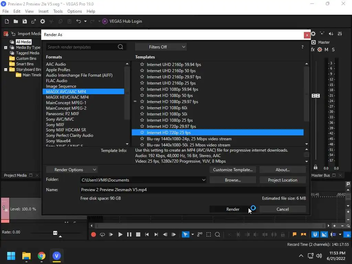
Task: Select the Zoom Edit tool icon
Action: [217, 234]
